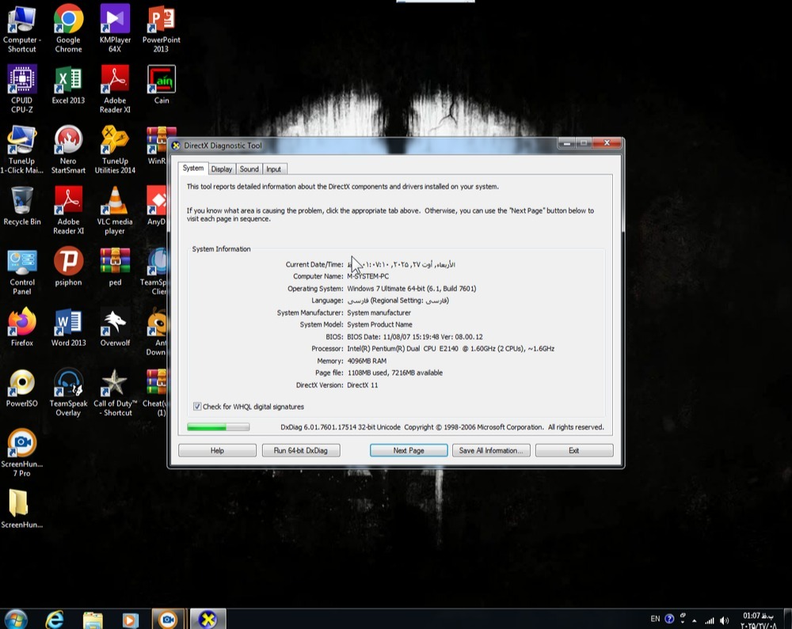Open the Overwolf desktop icon
The width and height of the screenshot is (792, 629).
click(x=115, y=327)
